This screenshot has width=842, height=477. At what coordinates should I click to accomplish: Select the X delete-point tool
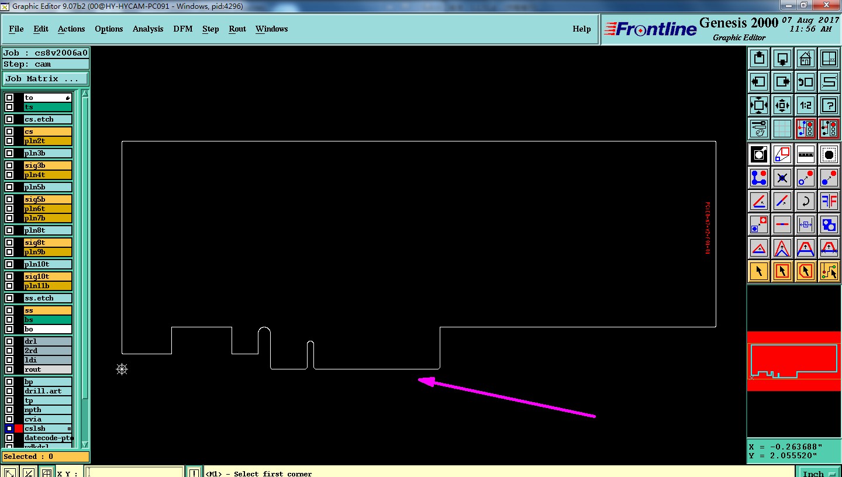click(782, 178)
